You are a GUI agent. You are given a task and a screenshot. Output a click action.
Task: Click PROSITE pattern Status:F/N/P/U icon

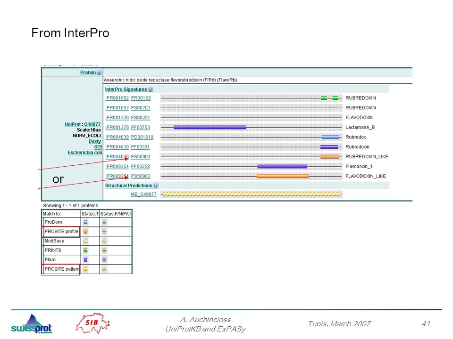tap(104, 269)
